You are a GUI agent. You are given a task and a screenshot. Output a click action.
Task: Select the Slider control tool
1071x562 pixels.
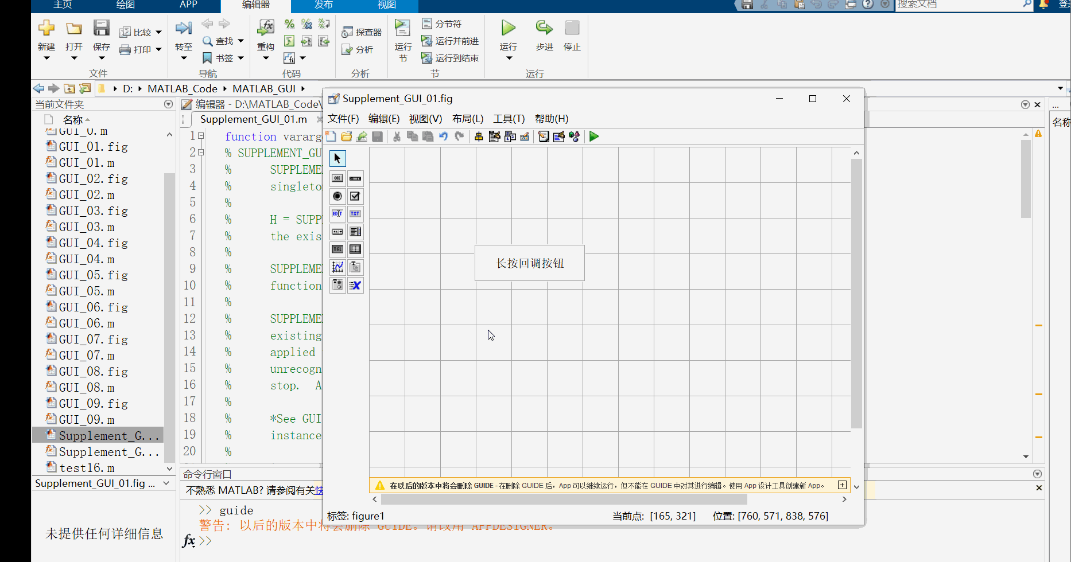(355, 178)
